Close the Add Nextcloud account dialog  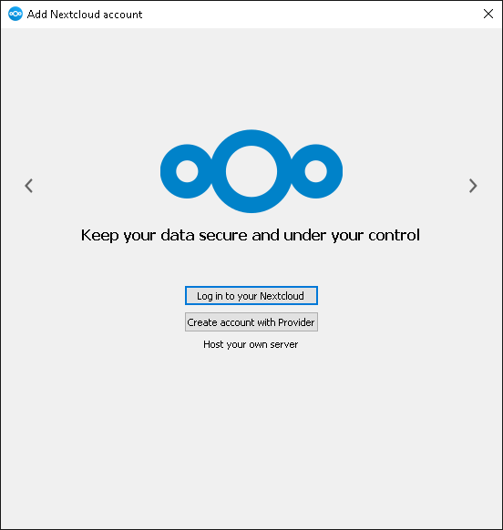[488, 14]
